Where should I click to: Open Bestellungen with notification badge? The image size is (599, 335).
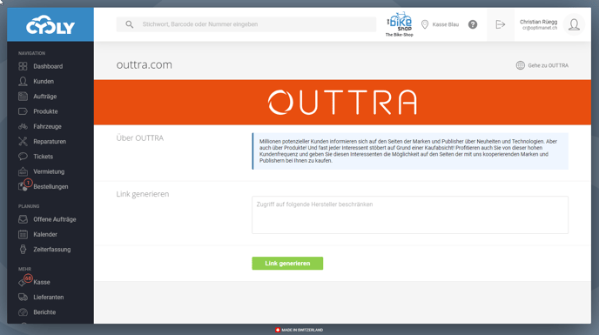click(50, 186)
